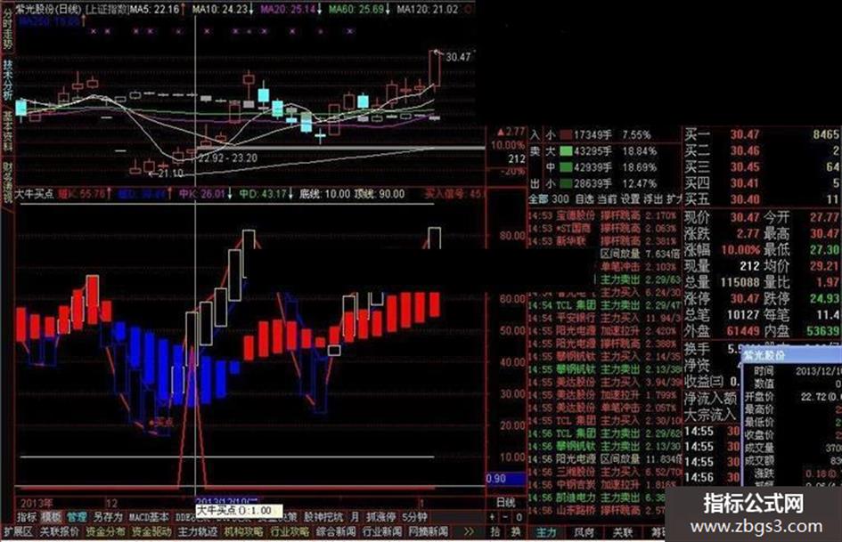Click the 抬 button
This screenshot has height=542, width=842.
(x=495, y=532)
